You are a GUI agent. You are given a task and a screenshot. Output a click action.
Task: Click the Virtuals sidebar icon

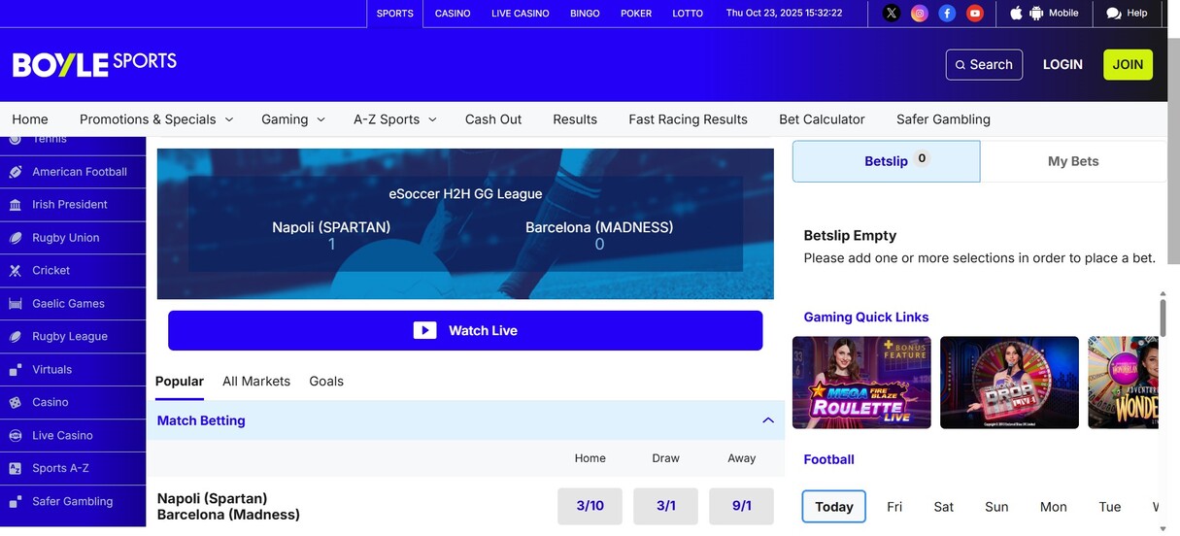[x=15, y=370]
